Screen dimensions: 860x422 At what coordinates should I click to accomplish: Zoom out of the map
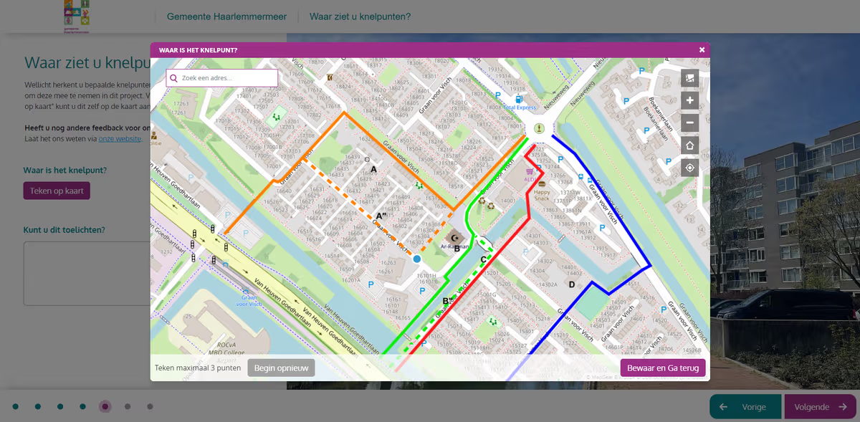tap(689, 123)
